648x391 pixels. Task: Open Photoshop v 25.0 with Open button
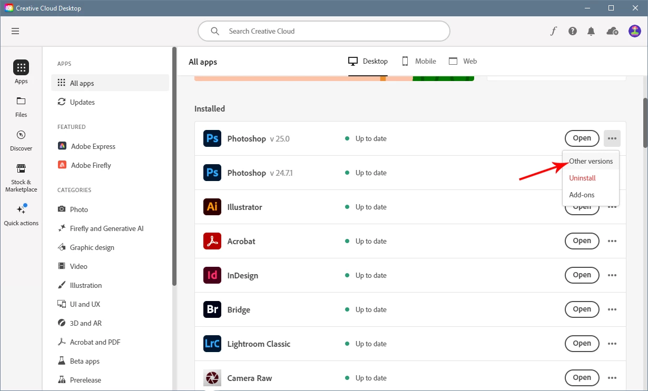pos(582,138)
